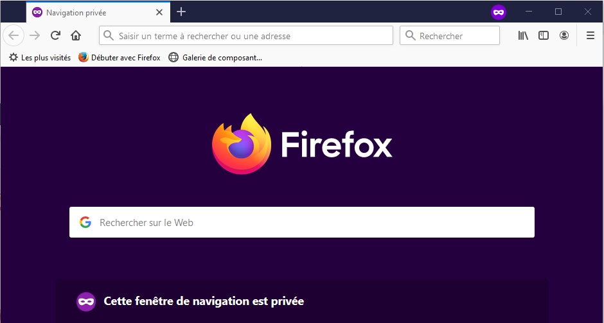Click the magnifier icon in address bar

click(x=109, y=36)
